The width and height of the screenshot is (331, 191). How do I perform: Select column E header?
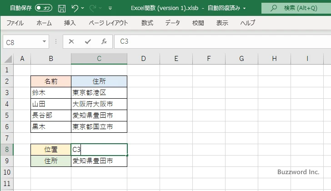[x=176, y=59]
